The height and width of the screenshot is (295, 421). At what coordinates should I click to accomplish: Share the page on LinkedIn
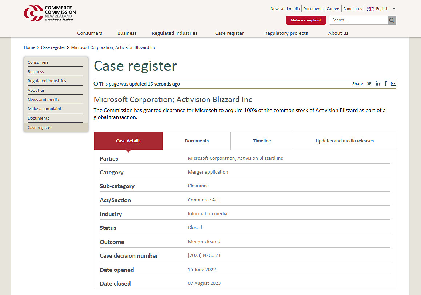point(378,83)
